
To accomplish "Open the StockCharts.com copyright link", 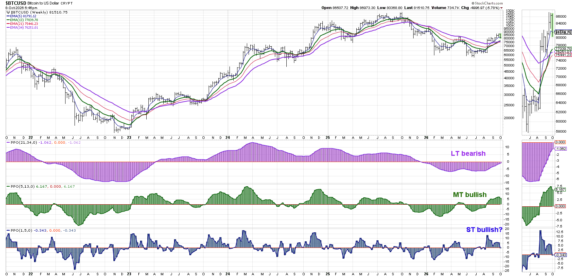I will pos(488,3).
